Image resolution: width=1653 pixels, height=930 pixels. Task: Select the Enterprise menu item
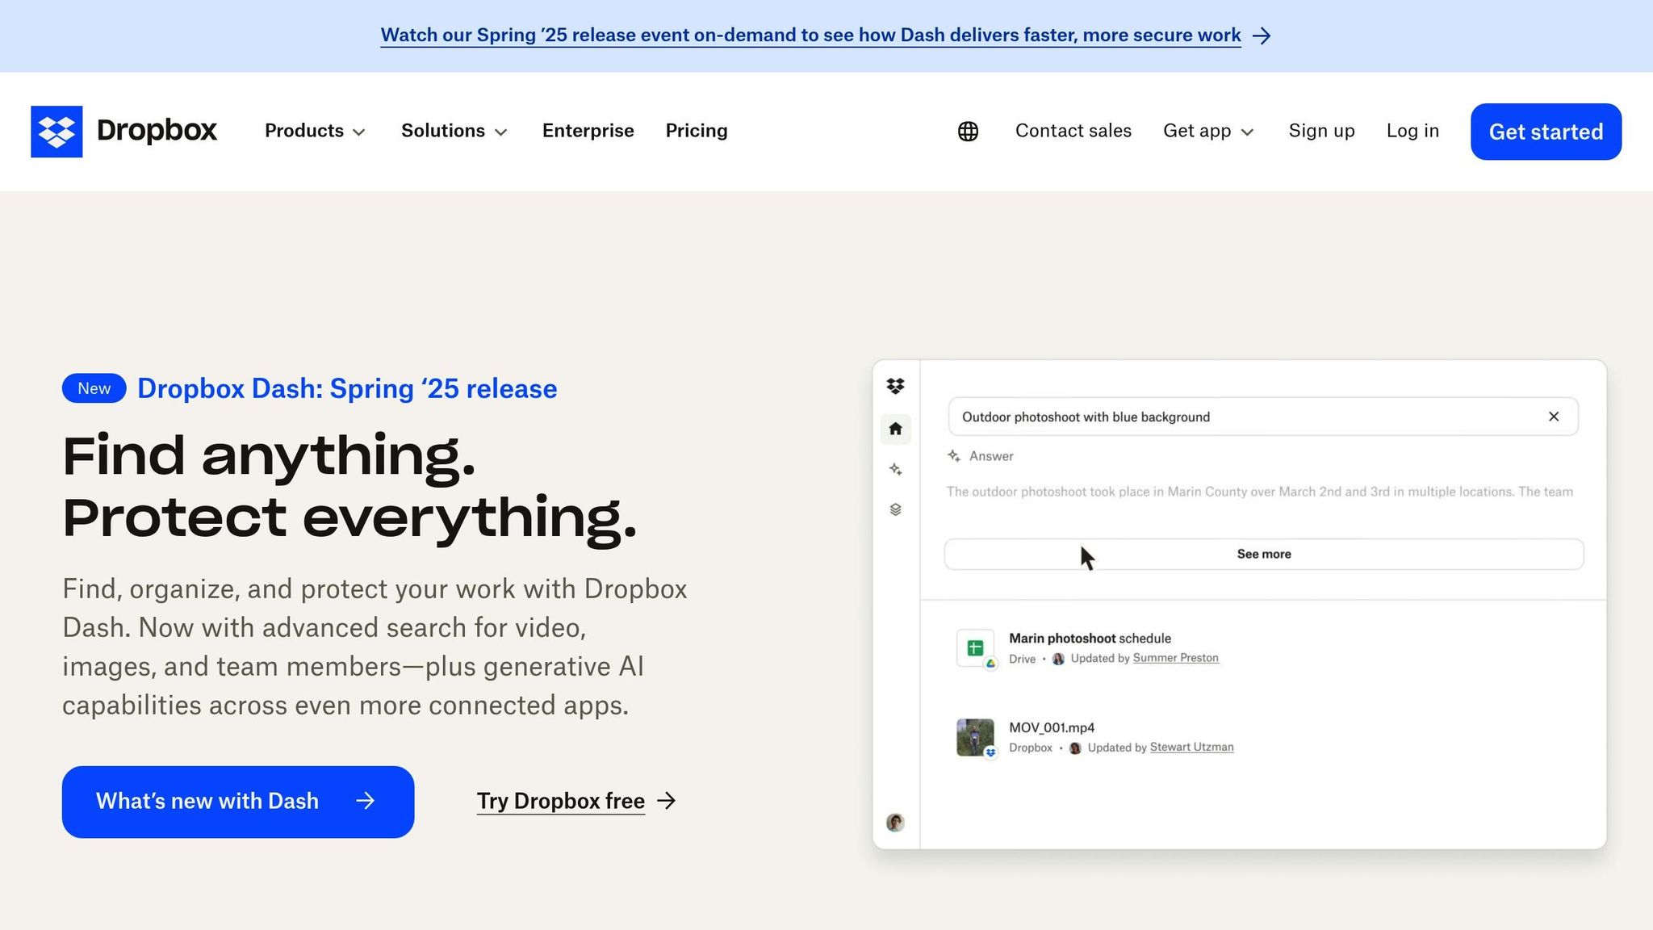588,131
